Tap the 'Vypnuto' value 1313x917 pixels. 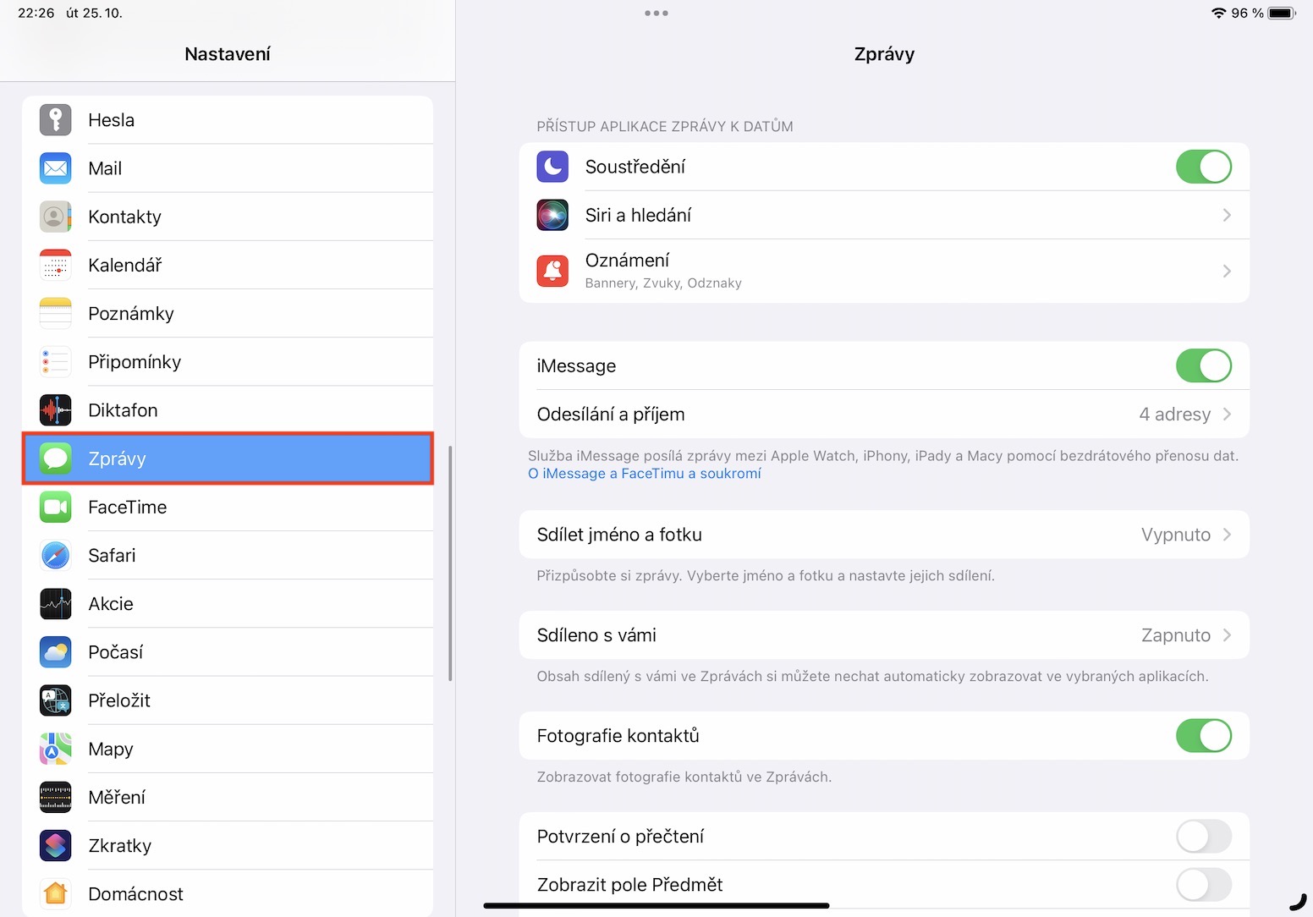(x=1176, y=535)
